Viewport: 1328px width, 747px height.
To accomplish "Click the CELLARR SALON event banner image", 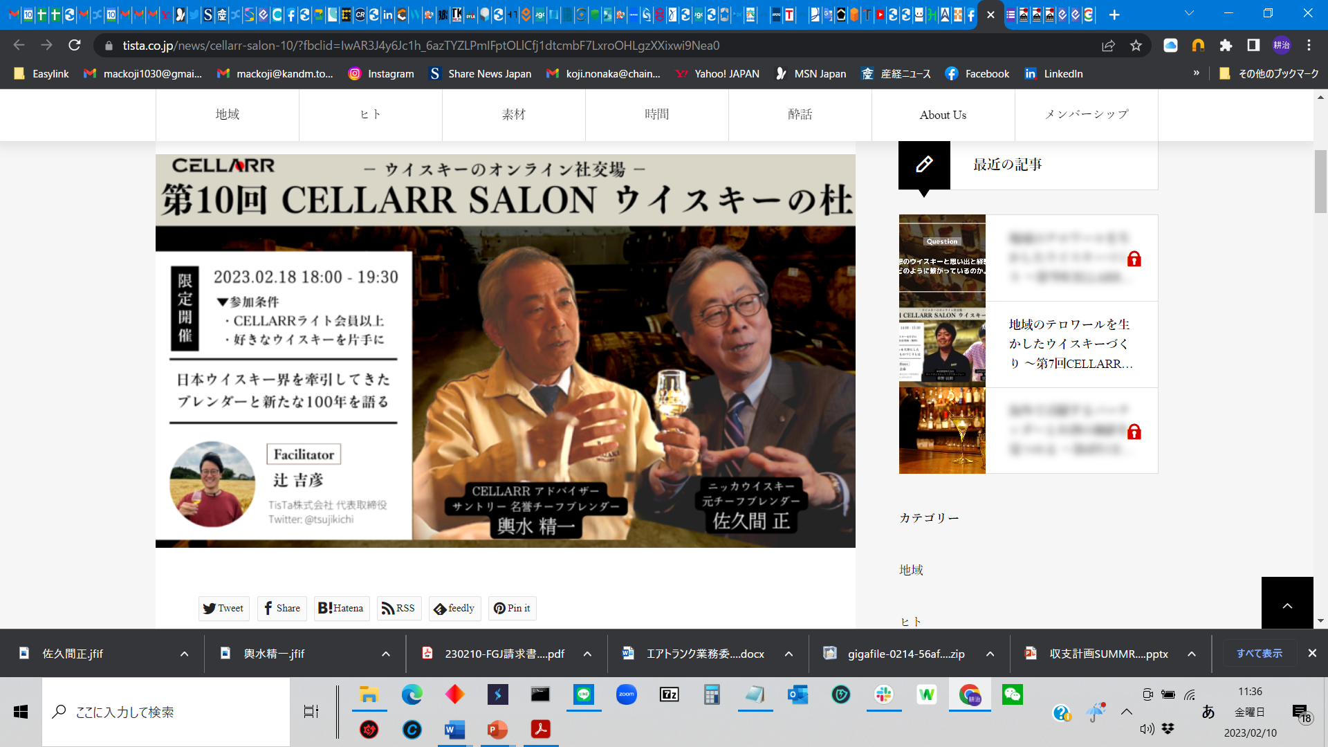I will (x=506, y=351).
